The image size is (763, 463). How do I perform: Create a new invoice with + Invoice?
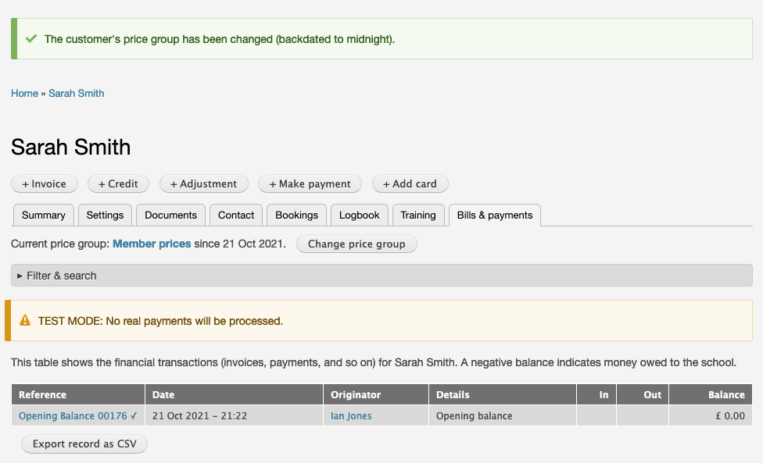45,184
